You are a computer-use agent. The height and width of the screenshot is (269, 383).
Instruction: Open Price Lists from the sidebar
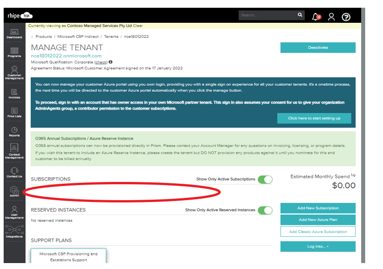point(14,113)
